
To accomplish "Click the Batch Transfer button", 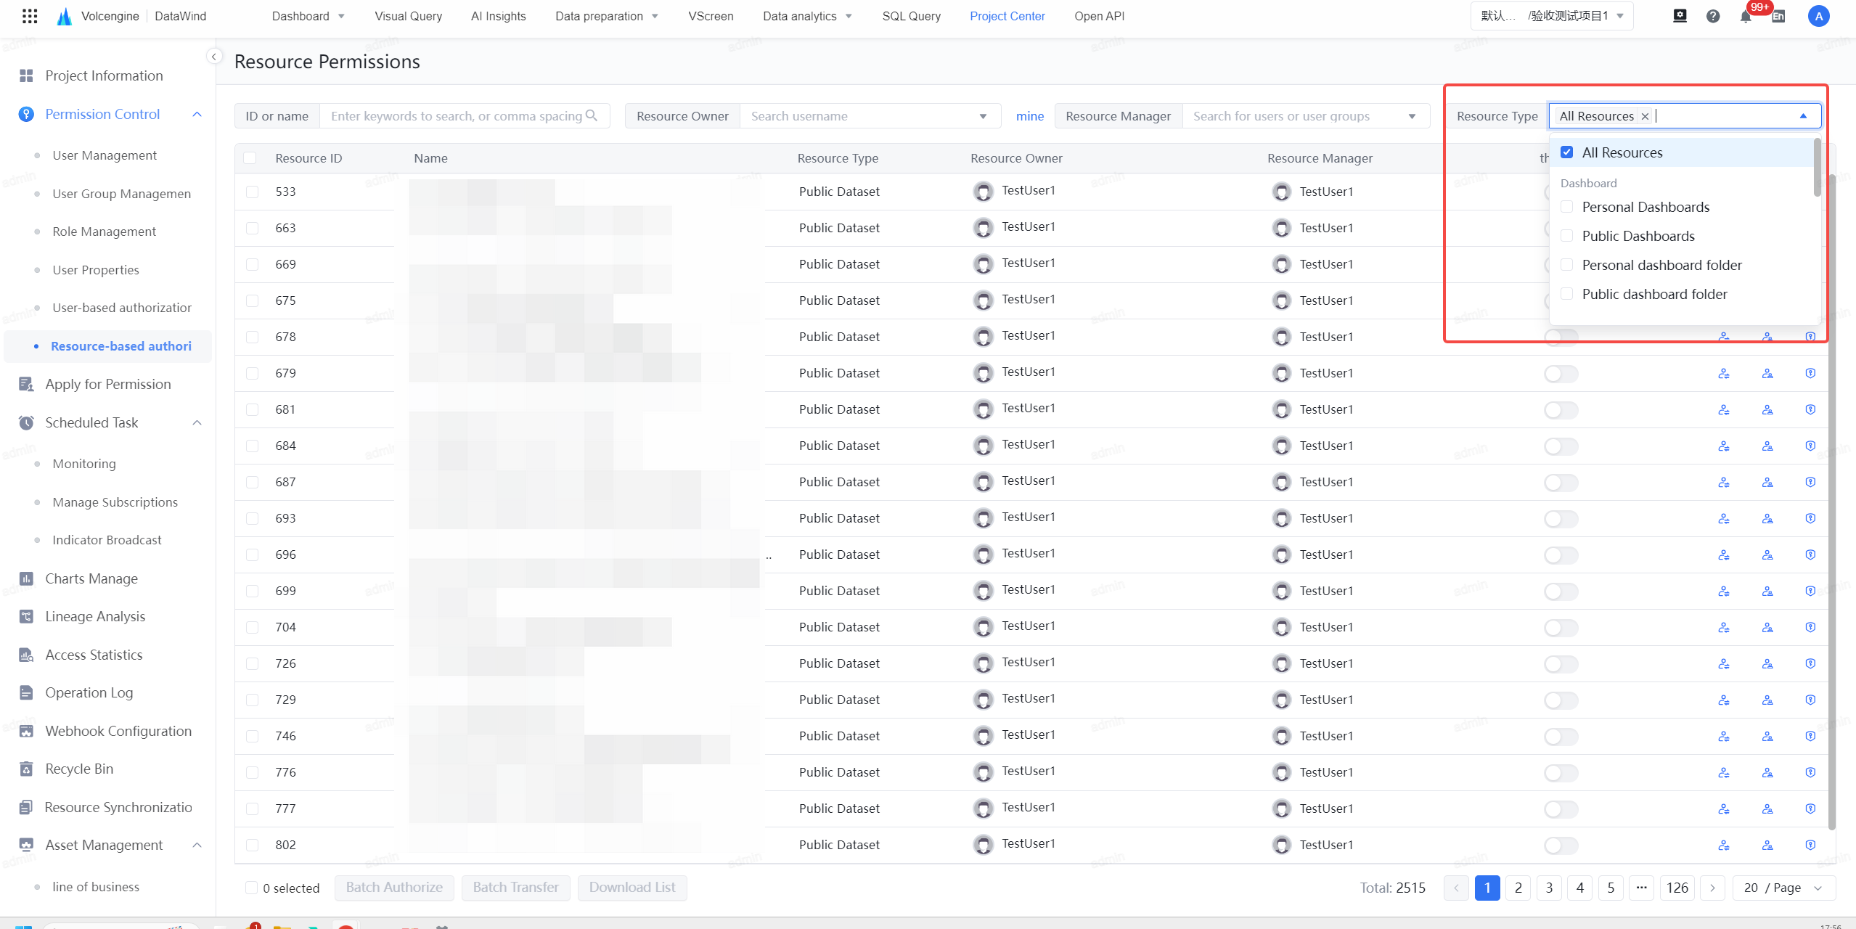I will [x=515, y=888].
